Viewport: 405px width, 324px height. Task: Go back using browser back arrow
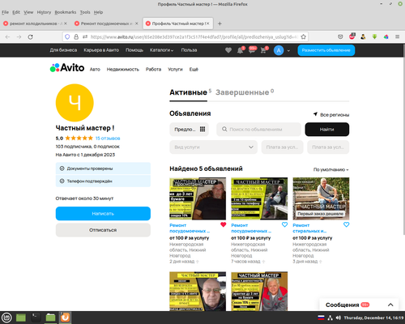click(7, 36)
